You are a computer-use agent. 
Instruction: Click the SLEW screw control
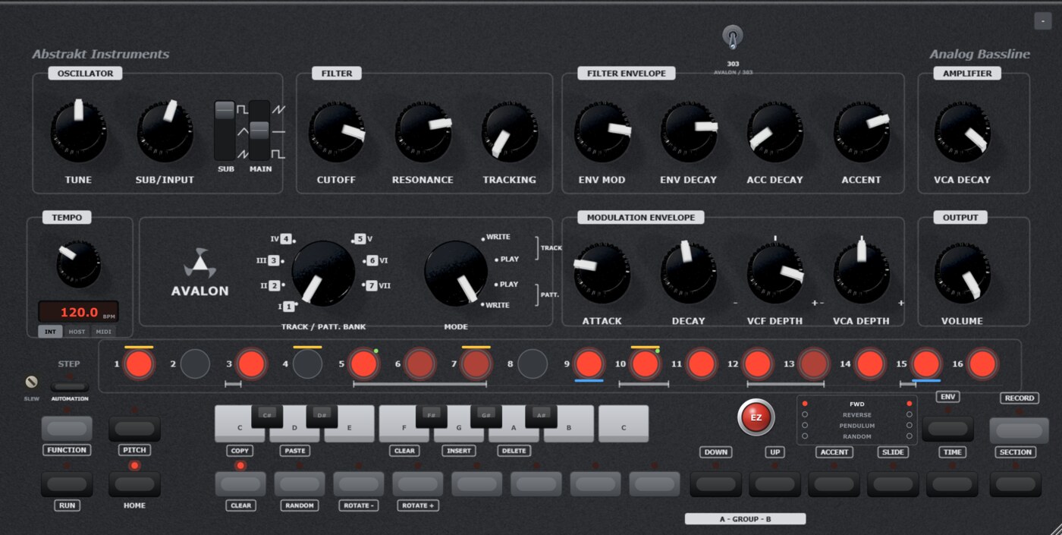coord(31,382)
